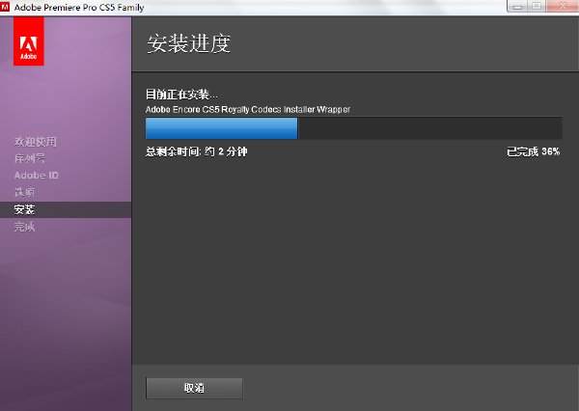579x411 pixels.
Task: Select the 选项 step in sidebar
Action: click(x=24, y=192)
